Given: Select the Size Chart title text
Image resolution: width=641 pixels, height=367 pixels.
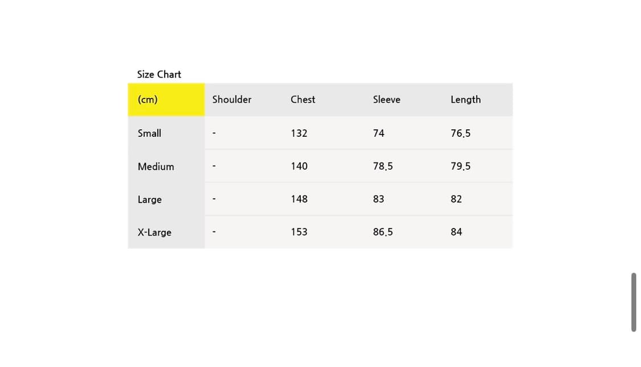Looking at the screenshot, I should [x=159, y=74].
